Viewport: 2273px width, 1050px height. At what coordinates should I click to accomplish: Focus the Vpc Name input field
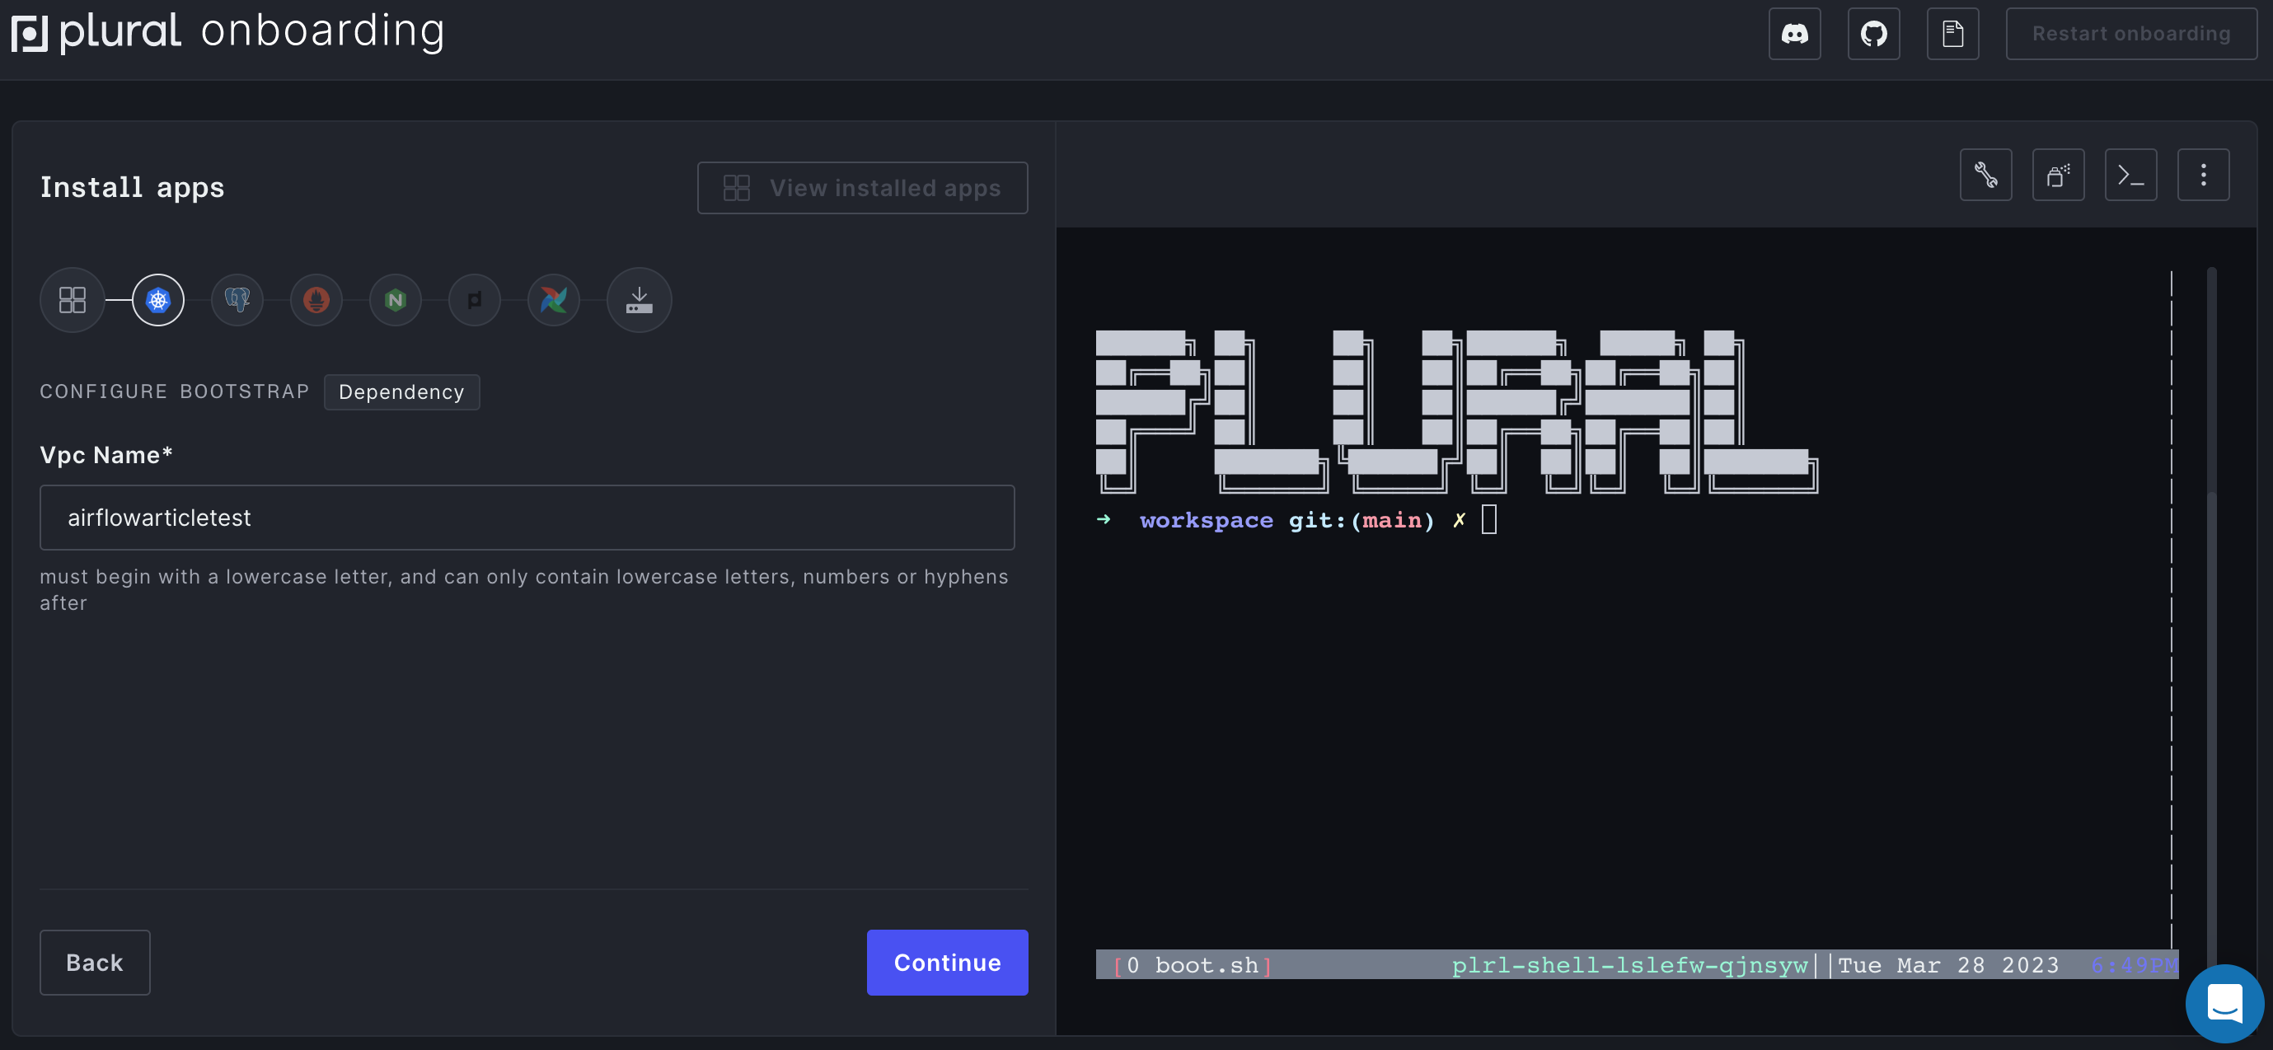point(527,518)
